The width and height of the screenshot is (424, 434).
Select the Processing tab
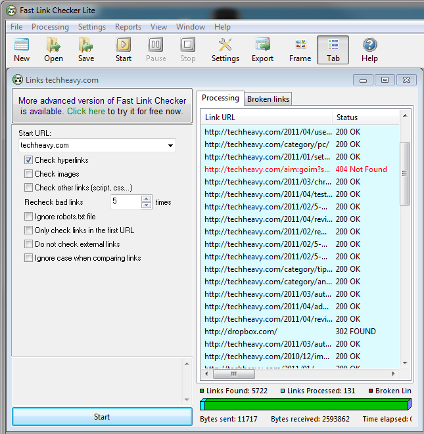tap(220, 98)
